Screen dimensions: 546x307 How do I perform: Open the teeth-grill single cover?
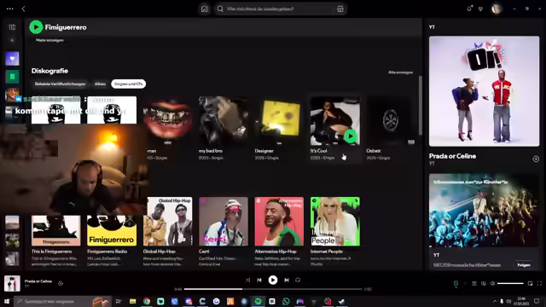(x=167, y=121)
